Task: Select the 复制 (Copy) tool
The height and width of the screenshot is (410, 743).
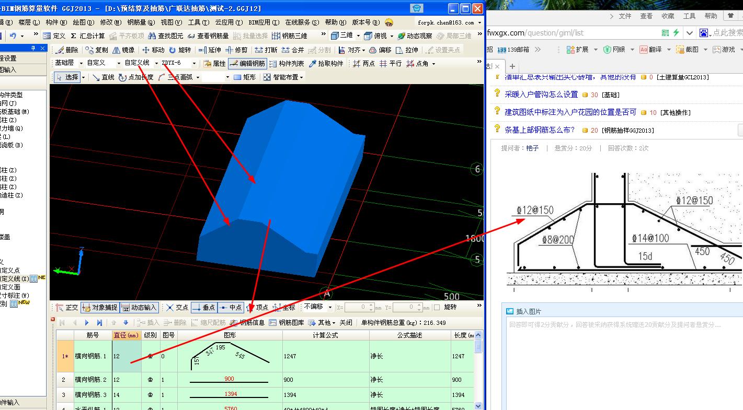Action: coord(96,50)
